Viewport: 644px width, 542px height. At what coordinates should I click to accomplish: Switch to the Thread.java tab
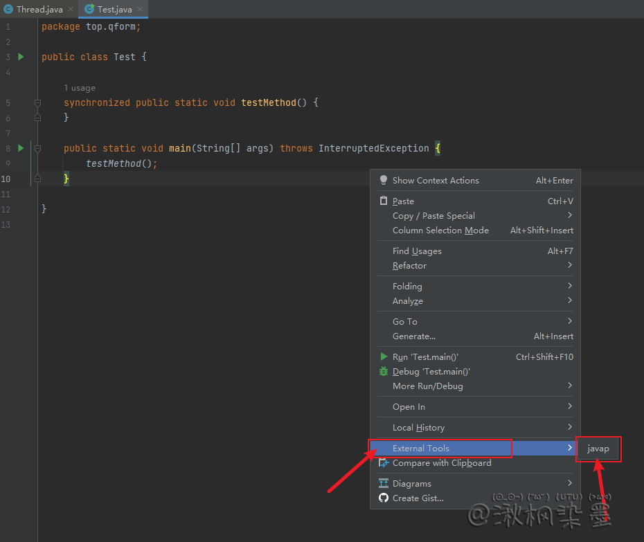[39, 10]
